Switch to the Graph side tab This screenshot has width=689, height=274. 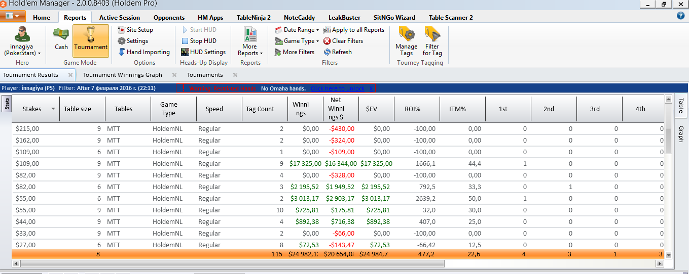(x=680, y=134)
